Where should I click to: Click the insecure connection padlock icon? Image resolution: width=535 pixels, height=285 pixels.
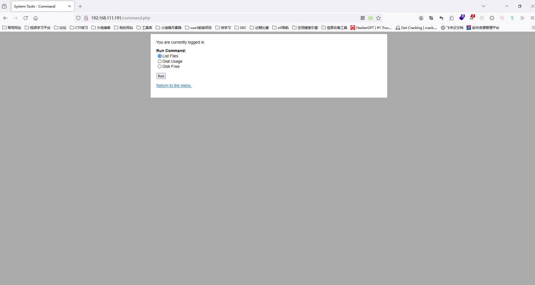(x=86, y=18)
